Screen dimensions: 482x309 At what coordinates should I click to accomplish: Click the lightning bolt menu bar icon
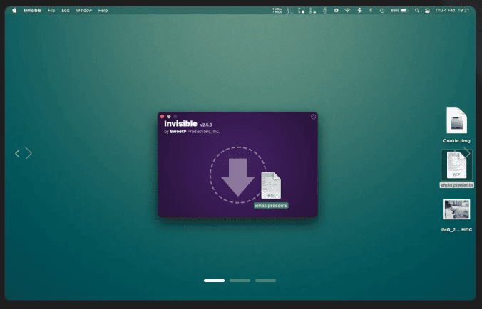click(x=359, y=11)
